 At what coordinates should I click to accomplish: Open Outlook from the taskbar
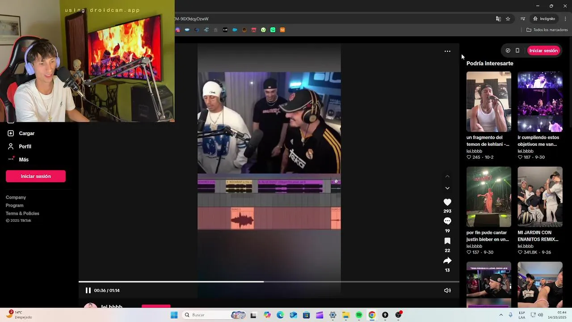coord(293,315)
